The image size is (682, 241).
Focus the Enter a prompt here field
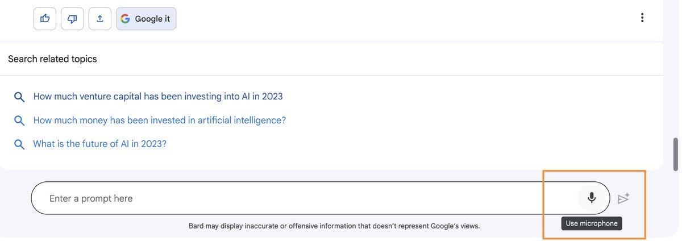tap(284, 198)
